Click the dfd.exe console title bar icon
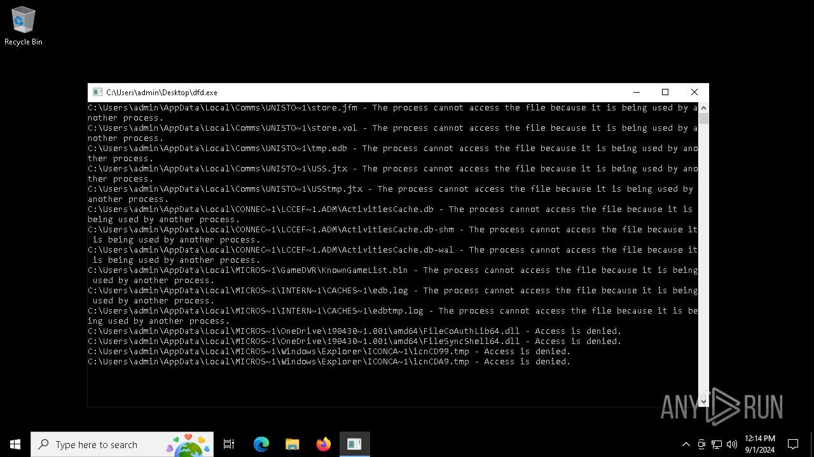Screen dimensions: 814x457 (x=97, y=92)
